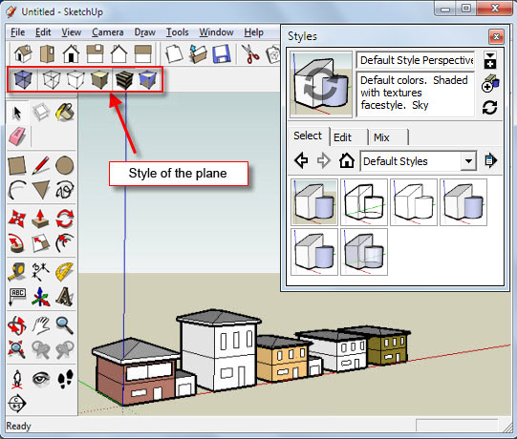Screen dimensions: 517x439
Task: Pick the Tape Measure tool
Action: tap(17, 272)
